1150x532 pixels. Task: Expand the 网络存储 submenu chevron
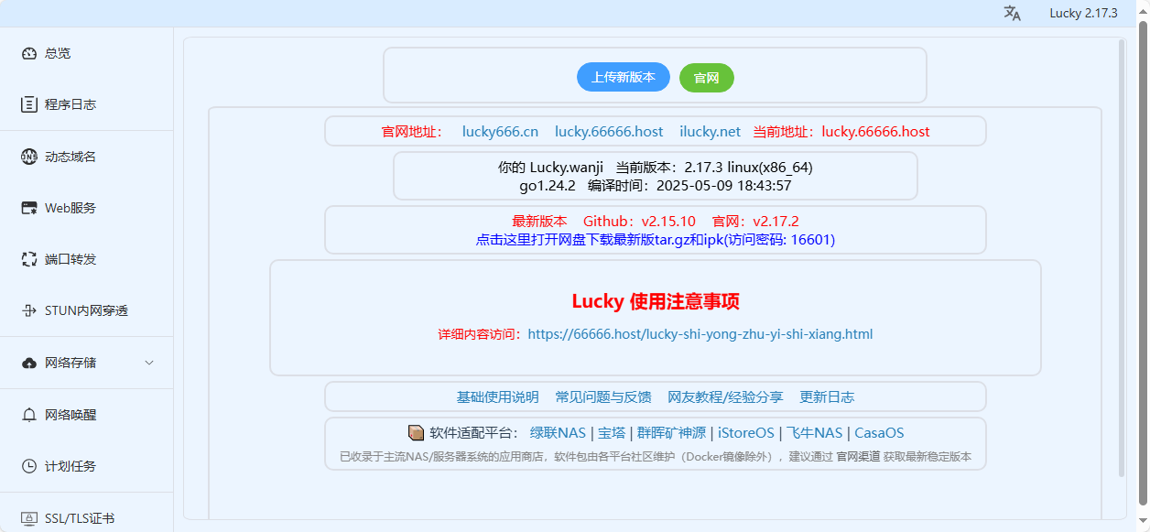(x=149, y=363)
